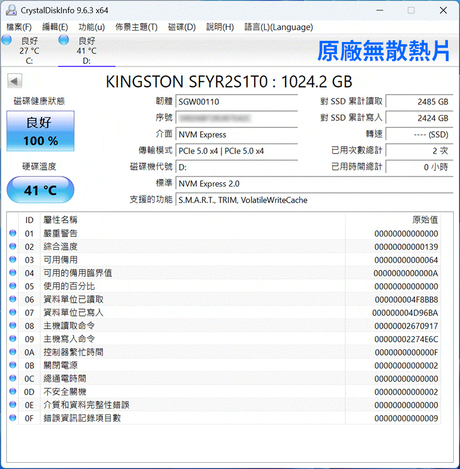Click the interface field NVM Express
The width and height of the screenshot is (460, 469).
coord(236,135)
